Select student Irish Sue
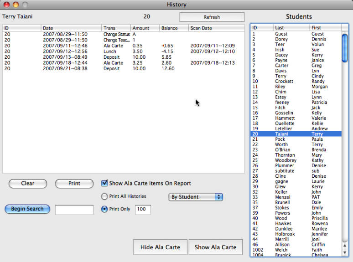Screen dimensions: 353x262 [x=296, y=50]
